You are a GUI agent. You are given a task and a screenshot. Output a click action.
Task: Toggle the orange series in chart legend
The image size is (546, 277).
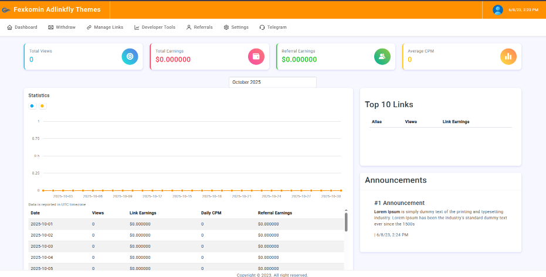(x=42, y=106)
